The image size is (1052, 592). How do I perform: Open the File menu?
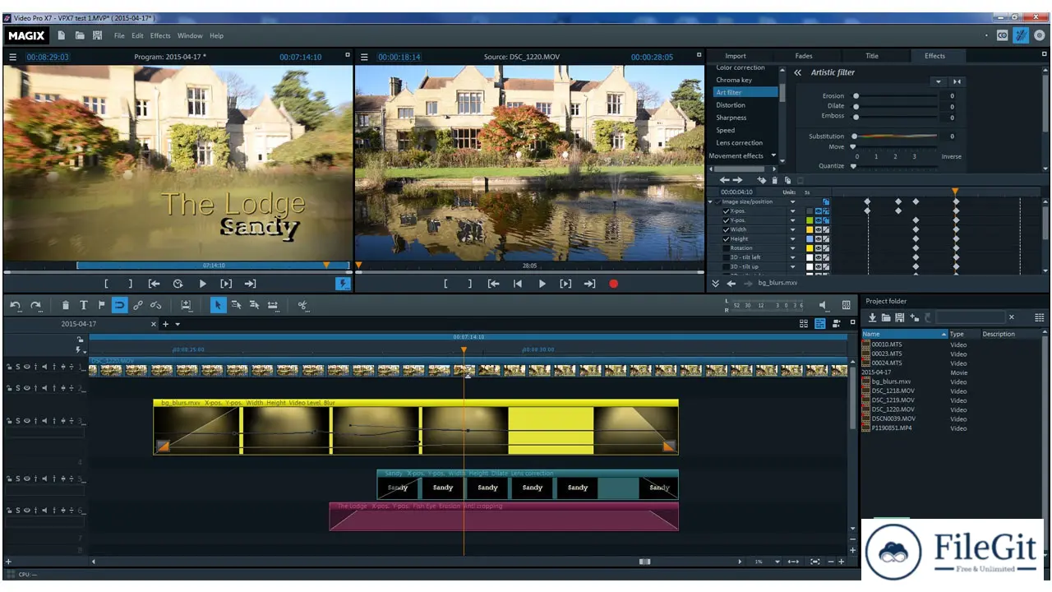119,35
